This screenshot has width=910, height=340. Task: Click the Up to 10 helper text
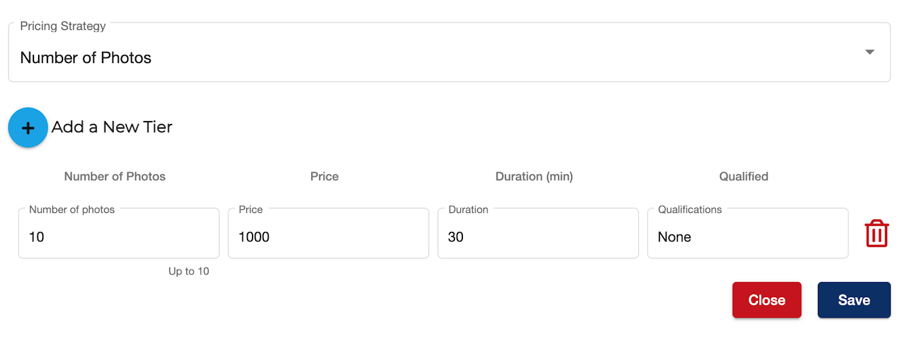click(x=189, y=271)
